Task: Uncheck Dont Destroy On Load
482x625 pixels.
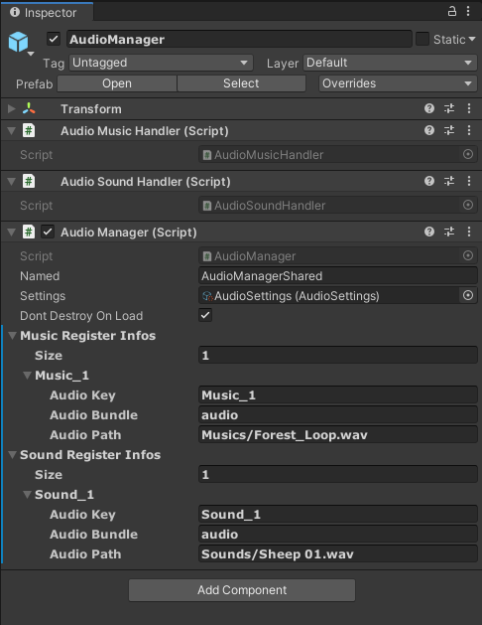Action: tap(205, 315)
